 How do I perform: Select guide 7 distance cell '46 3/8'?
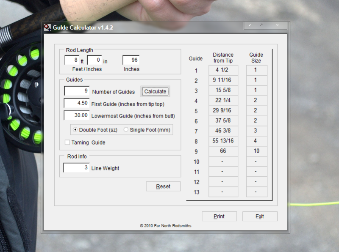click(x=223, y=131)
